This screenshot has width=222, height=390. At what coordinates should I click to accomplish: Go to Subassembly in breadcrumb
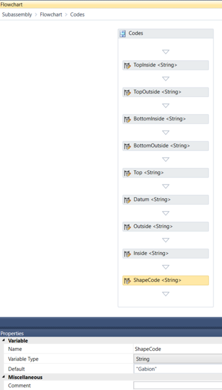click(17, 15)
